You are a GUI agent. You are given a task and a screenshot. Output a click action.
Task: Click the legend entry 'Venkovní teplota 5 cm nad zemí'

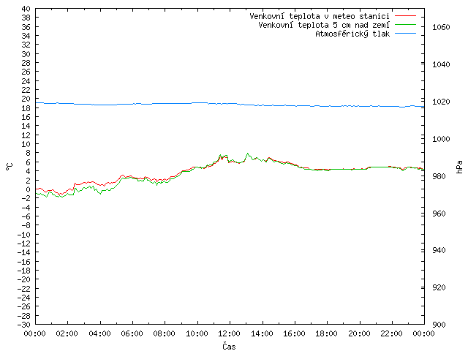click(x=324, y=25)
